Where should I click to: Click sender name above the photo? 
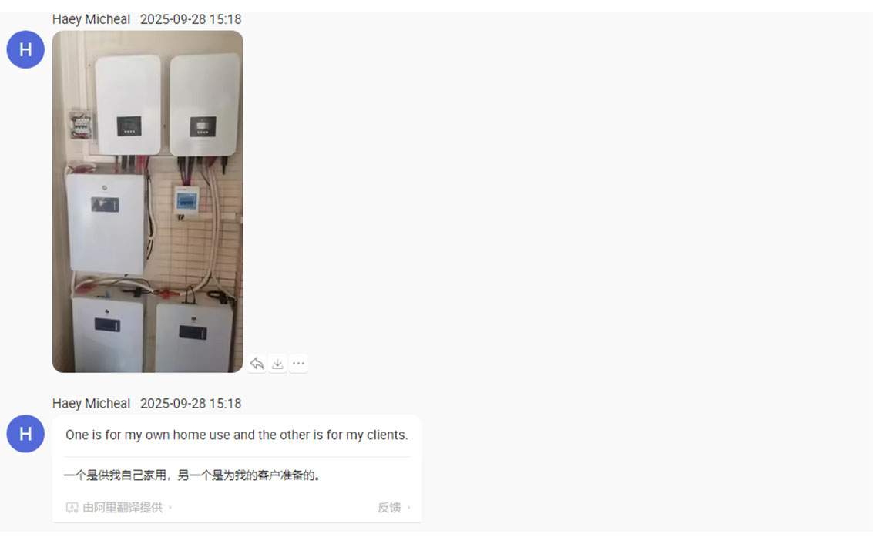click(x=92, y=19)
